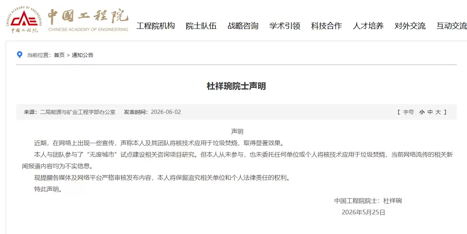Image resolution: width=467 pixels, height=234 pixels.
Task: Click the paragraph starting 近期，在网络上
Action: pyautogui.click(x=160, y=143)
